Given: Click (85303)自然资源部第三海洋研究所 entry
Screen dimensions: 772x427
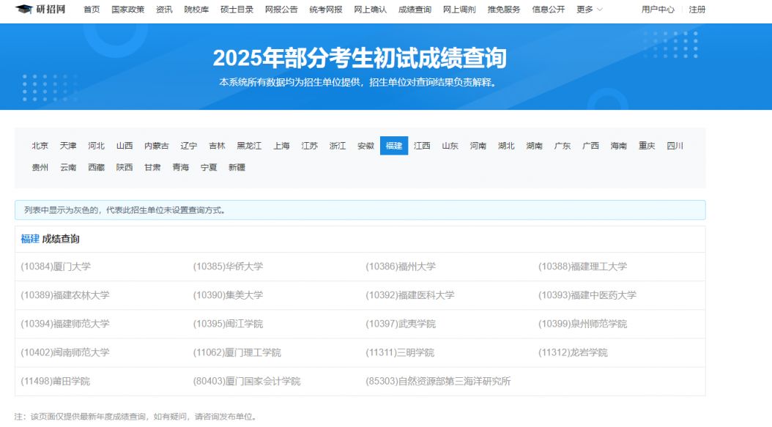Looking at the screenshot, I should (x=438, y=381).
